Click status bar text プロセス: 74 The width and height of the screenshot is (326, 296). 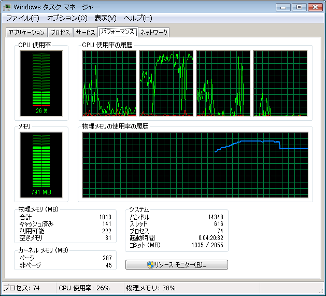pos(21,288)
